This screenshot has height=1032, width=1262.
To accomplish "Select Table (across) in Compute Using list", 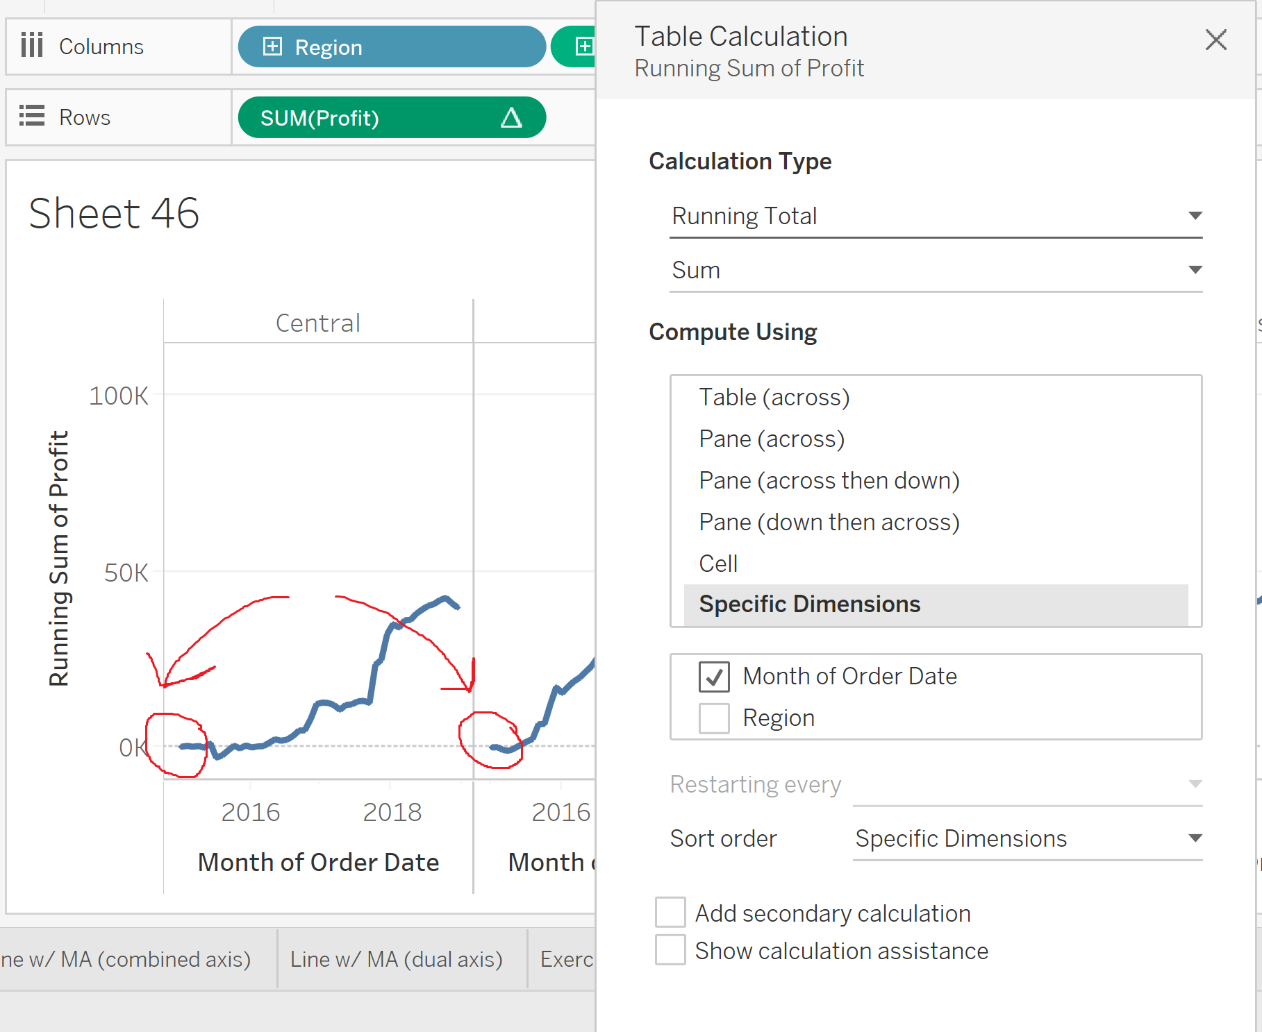I will (x=773, y=397).
